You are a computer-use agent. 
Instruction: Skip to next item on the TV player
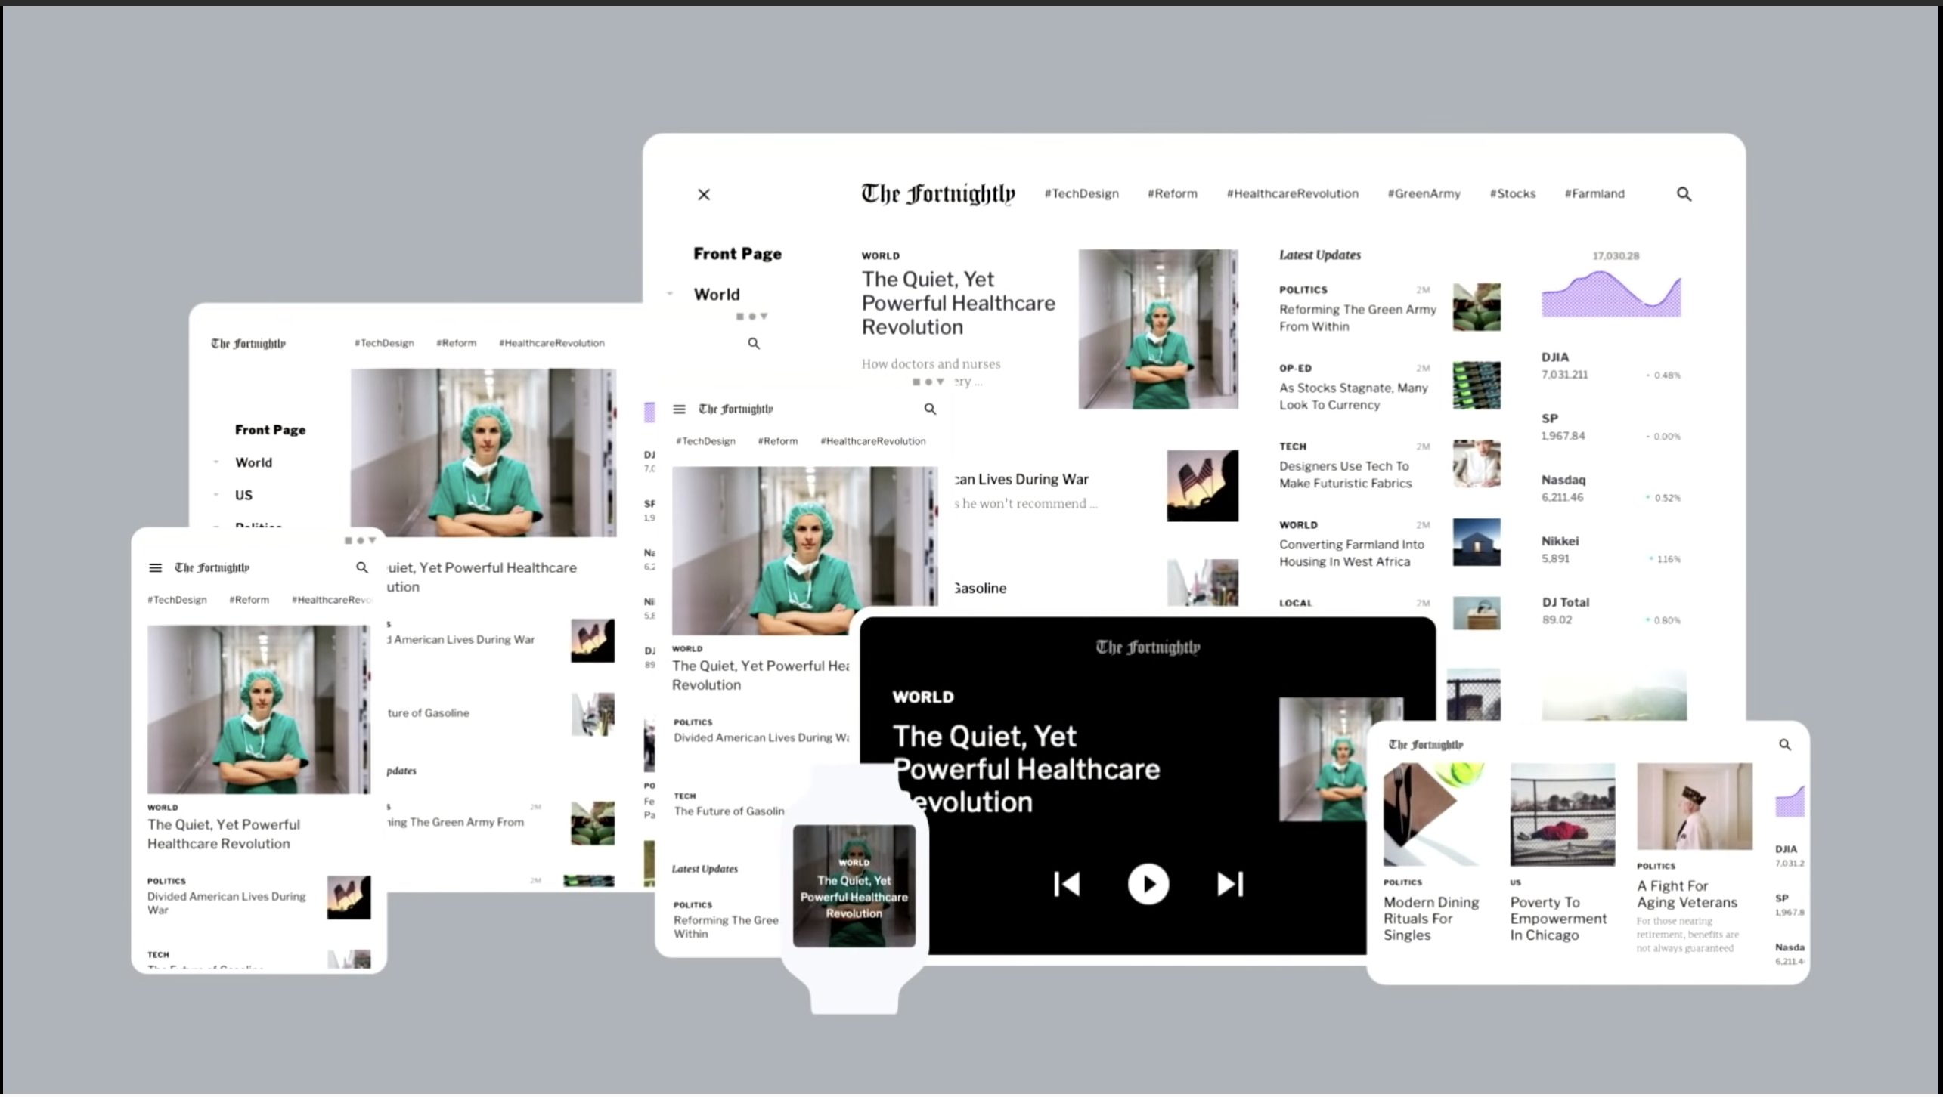1230,884
